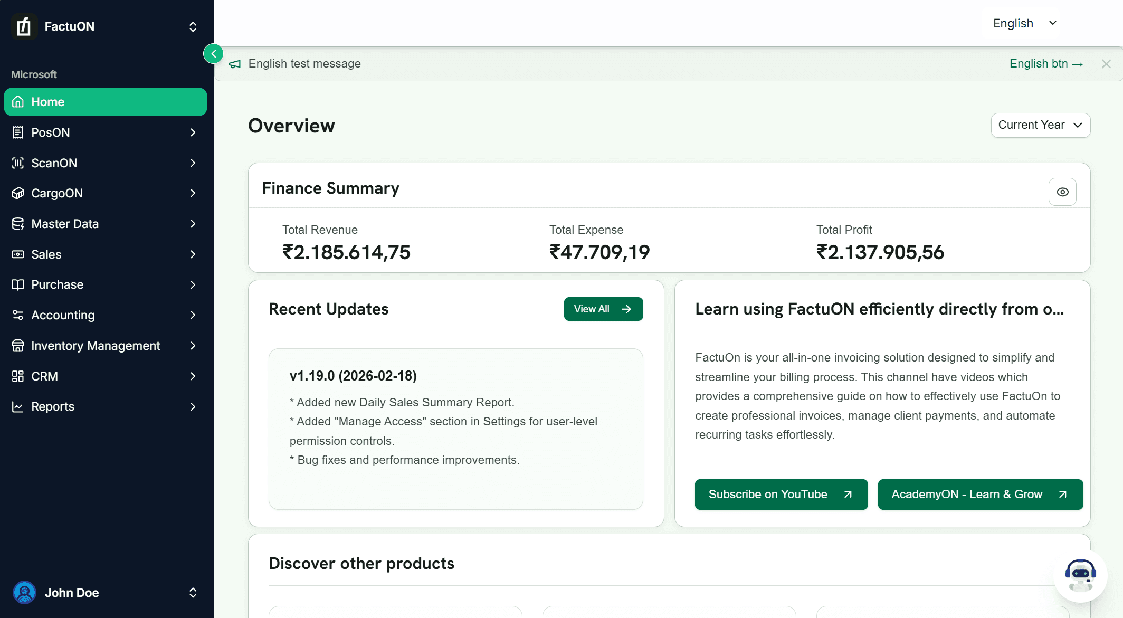Open the English language dropdown
The image size is (1123, 618).
point(1024,23)
